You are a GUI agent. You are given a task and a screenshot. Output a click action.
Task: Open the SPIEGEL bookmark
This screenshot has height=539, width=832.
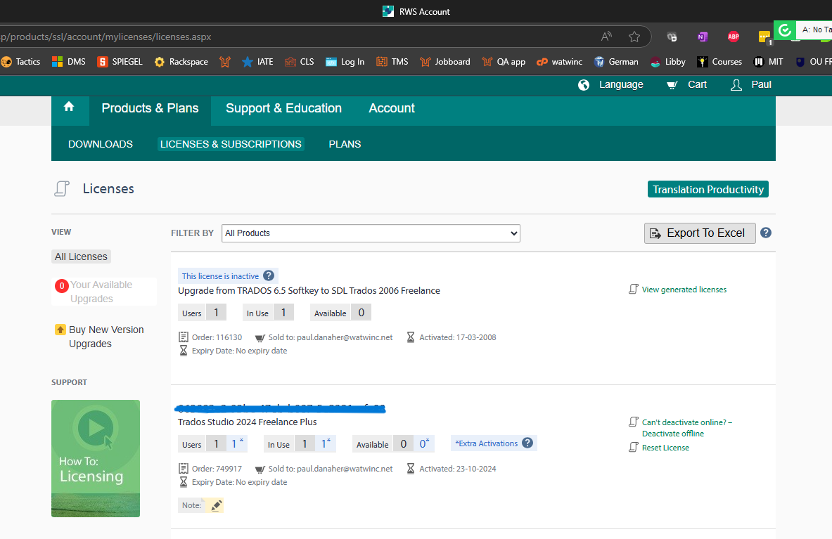[120, 62]
